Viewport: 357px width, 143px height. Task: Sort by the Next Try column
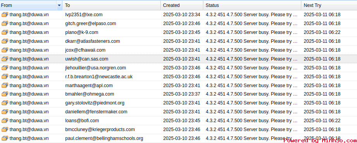tap(329, 5)
